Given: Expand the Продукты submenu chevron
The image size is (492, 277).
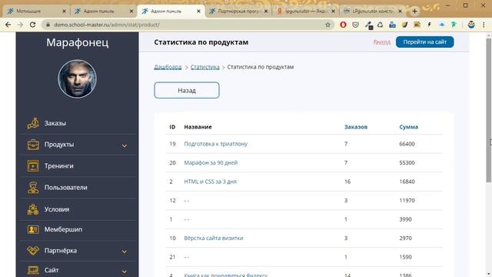Looking at the screenshot, I should click(125, 145).
